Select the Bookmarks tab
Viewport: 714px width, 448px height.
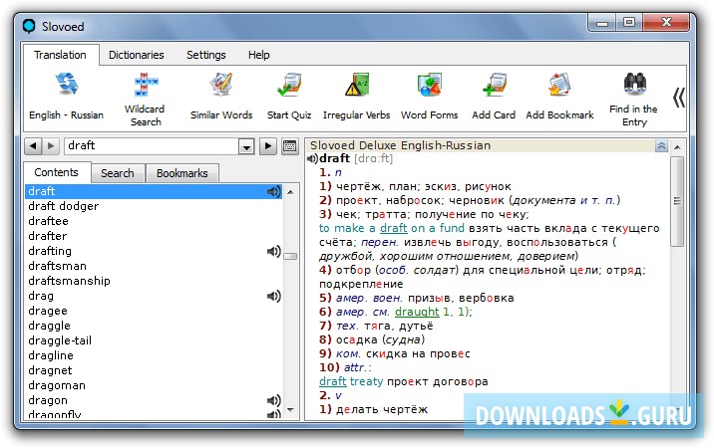pyautogui.click(x=182, y=173)
